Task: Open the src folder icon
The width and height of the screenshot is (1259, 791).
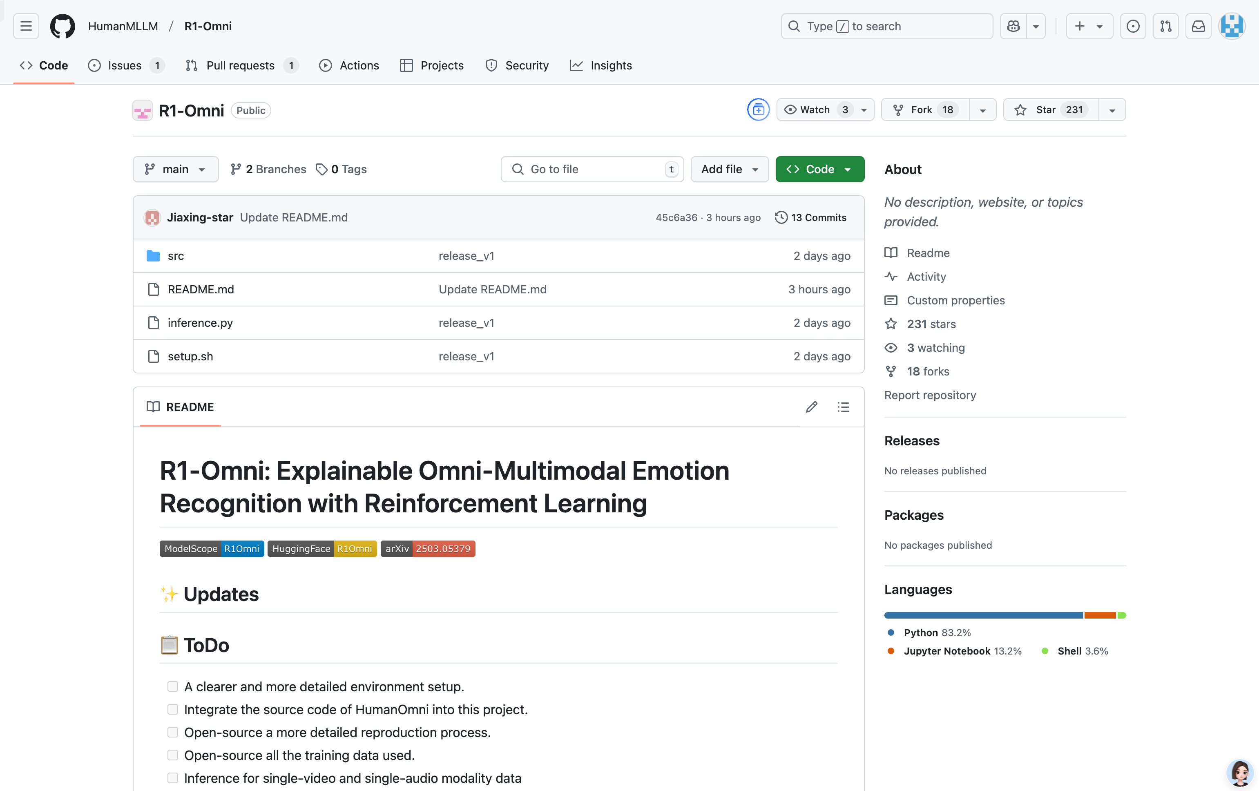Action: [153, 256]
